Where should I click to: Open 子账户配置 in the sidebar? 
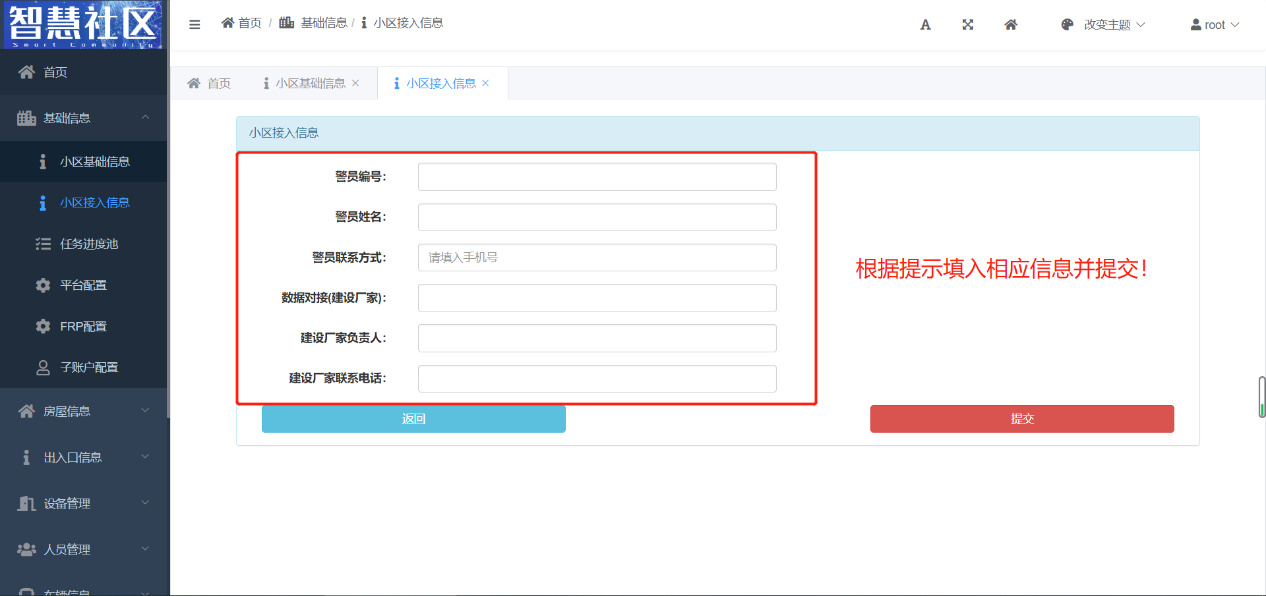click(88, 367)
